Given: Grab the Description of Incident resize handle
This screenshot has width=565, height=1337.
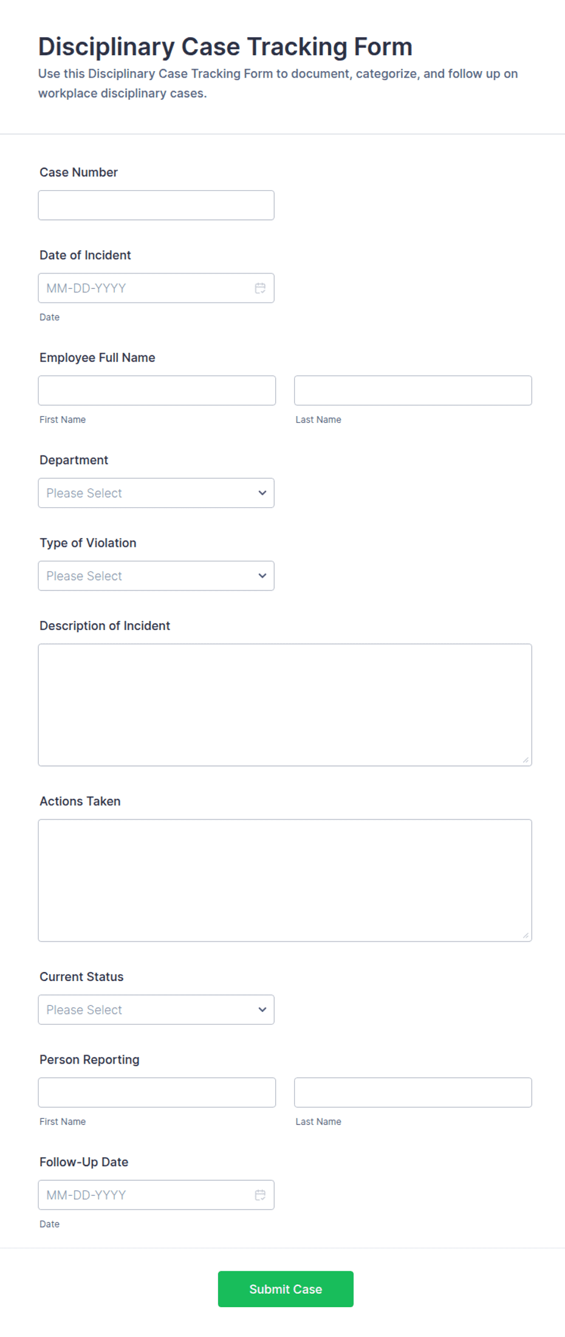Looking at the screenshot, I should pos(526,759).
